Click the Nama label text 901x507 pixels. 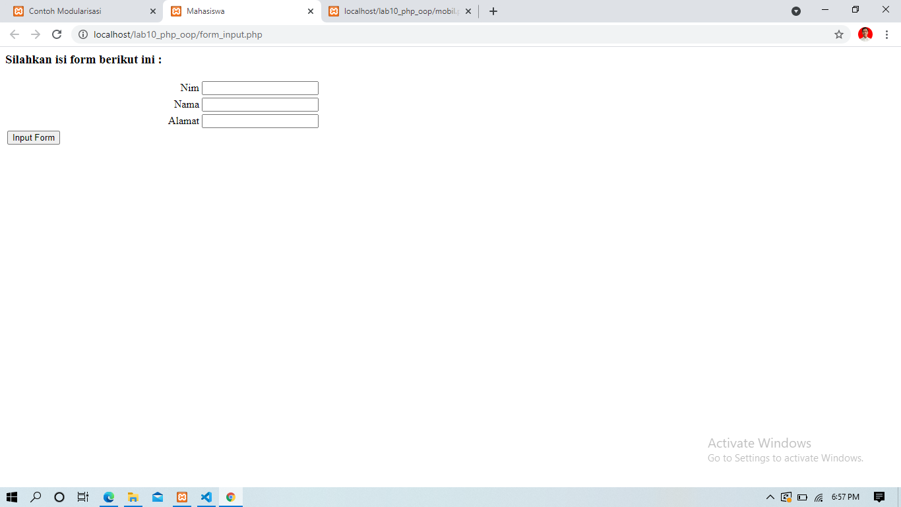187,104
